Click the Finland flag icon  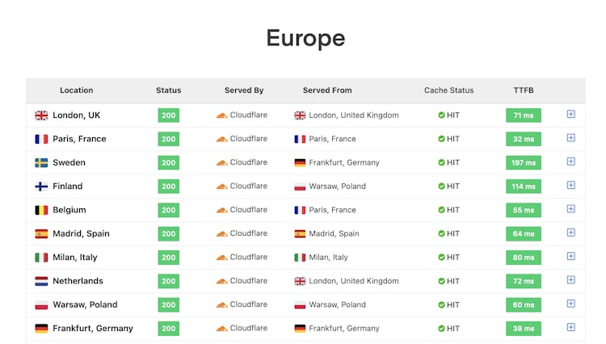point(41,187)
